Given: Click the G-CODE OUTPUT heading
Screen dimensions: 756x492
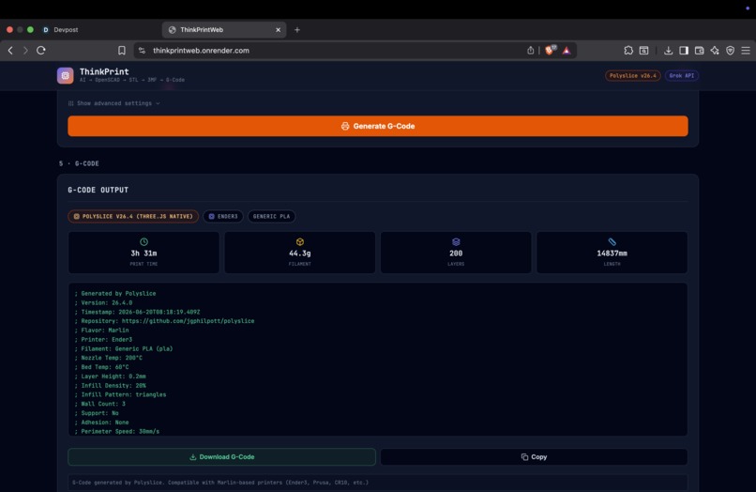Looking at the screenshot, I should point(98,190).
